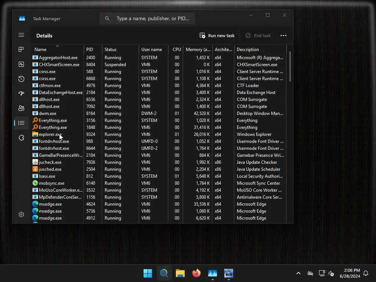This screenshot has height=282, width=376.
Task: Click the Java Update Scheduler description
Action: point(258,169)
